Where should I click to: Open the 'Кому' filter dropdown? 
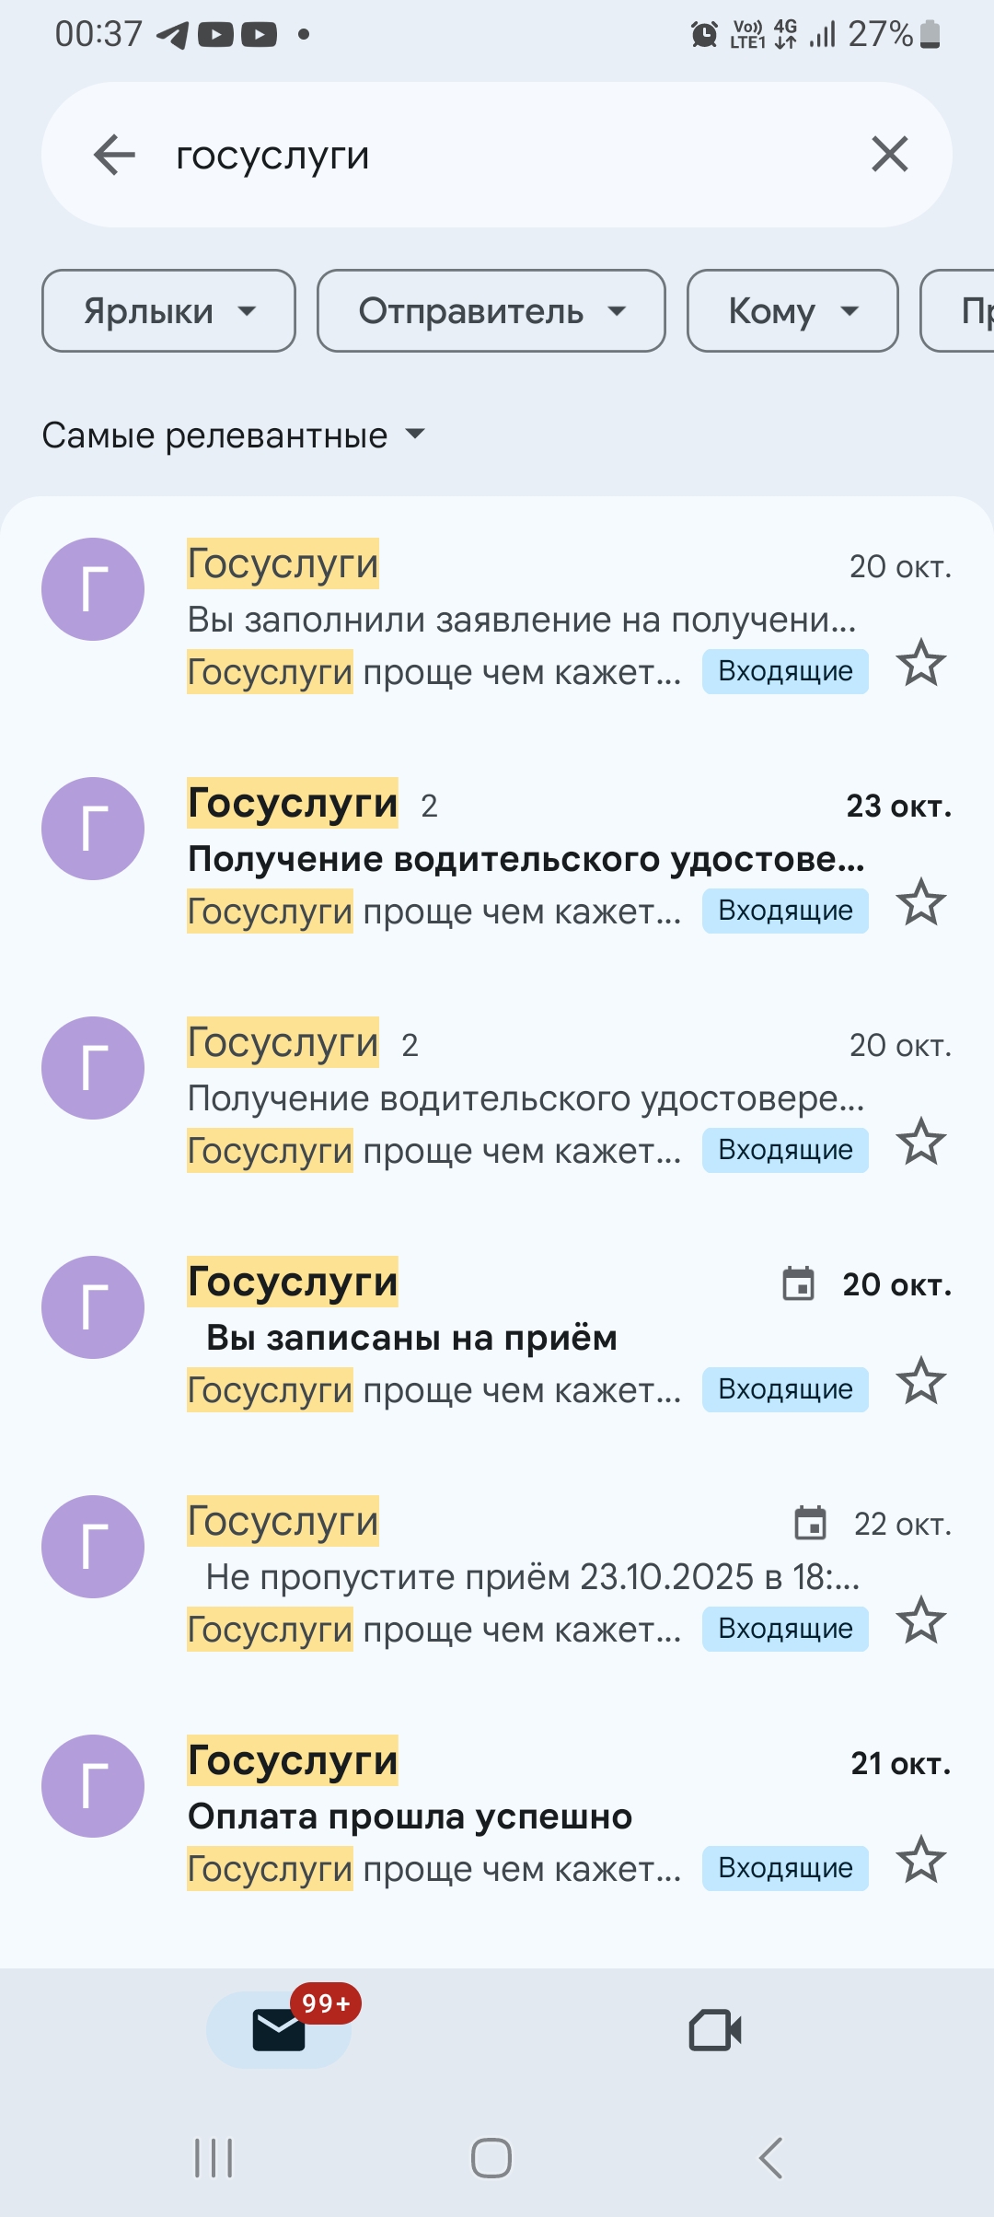[792, 311]
